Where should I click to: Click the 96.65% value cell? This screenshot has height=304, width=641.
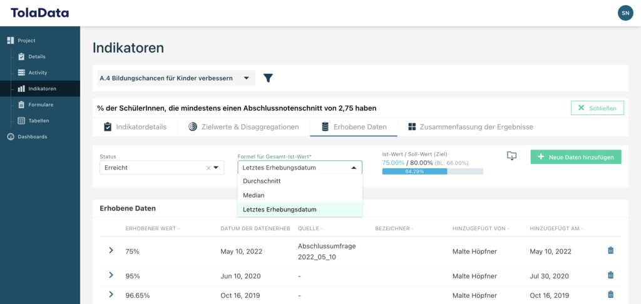[x=137, y=295]
